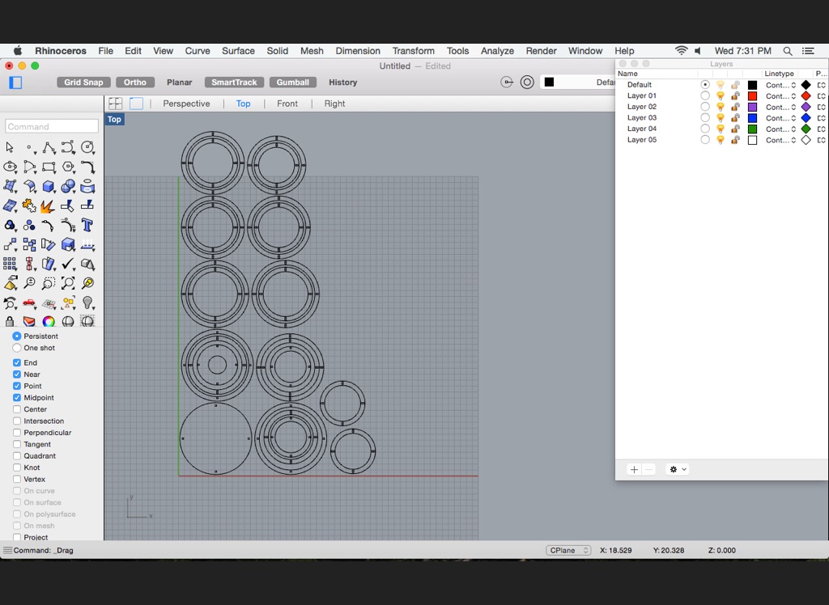Image resolution: width=829 pixels, height=605 pixels.
Task: Select the One shot radio option
Action: click(17, 348)
